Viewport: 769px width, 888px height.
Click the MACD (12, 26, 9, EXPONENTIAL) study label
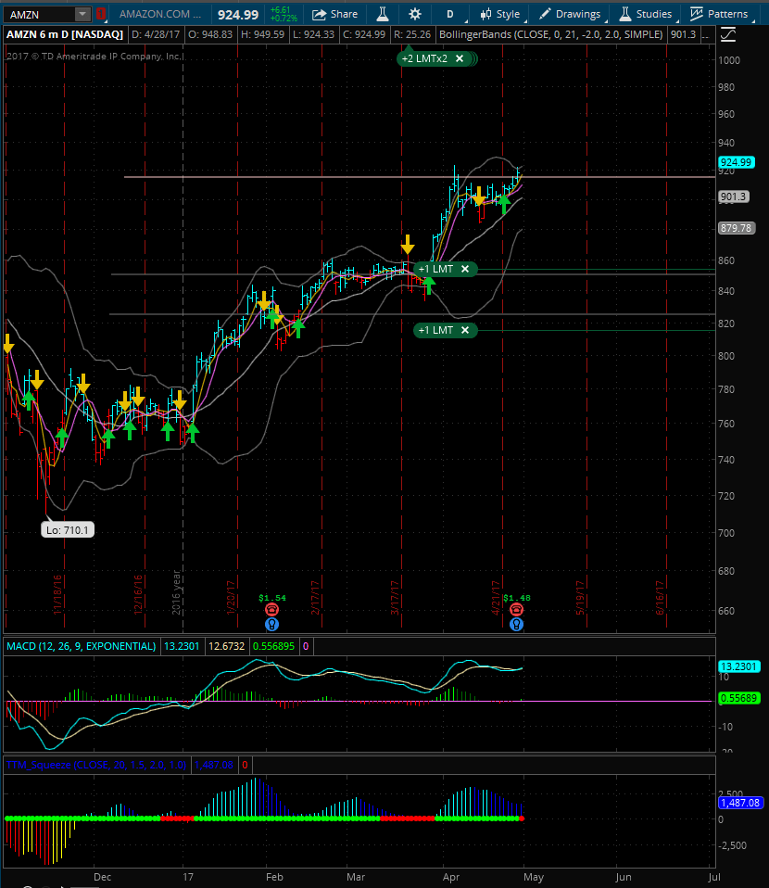pos(81,646)
